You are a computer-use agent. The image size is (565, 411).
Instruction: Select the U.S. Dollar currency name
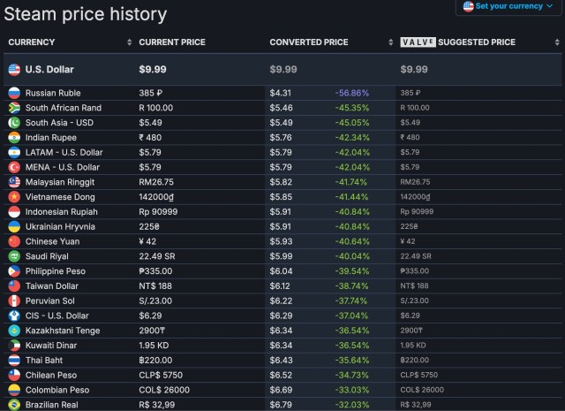[49, 70]
